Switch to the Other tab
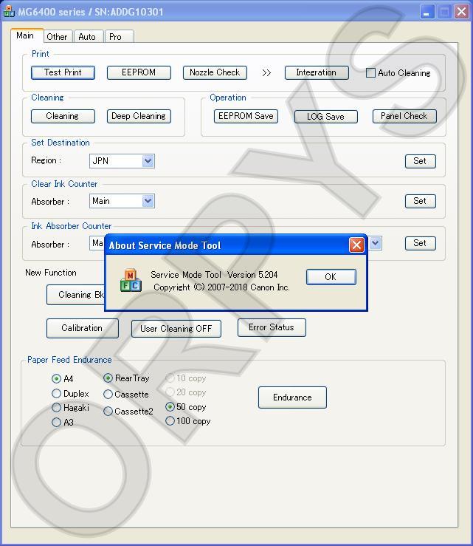This screenshot has height=546, width=473. click(x=57, y=36)
